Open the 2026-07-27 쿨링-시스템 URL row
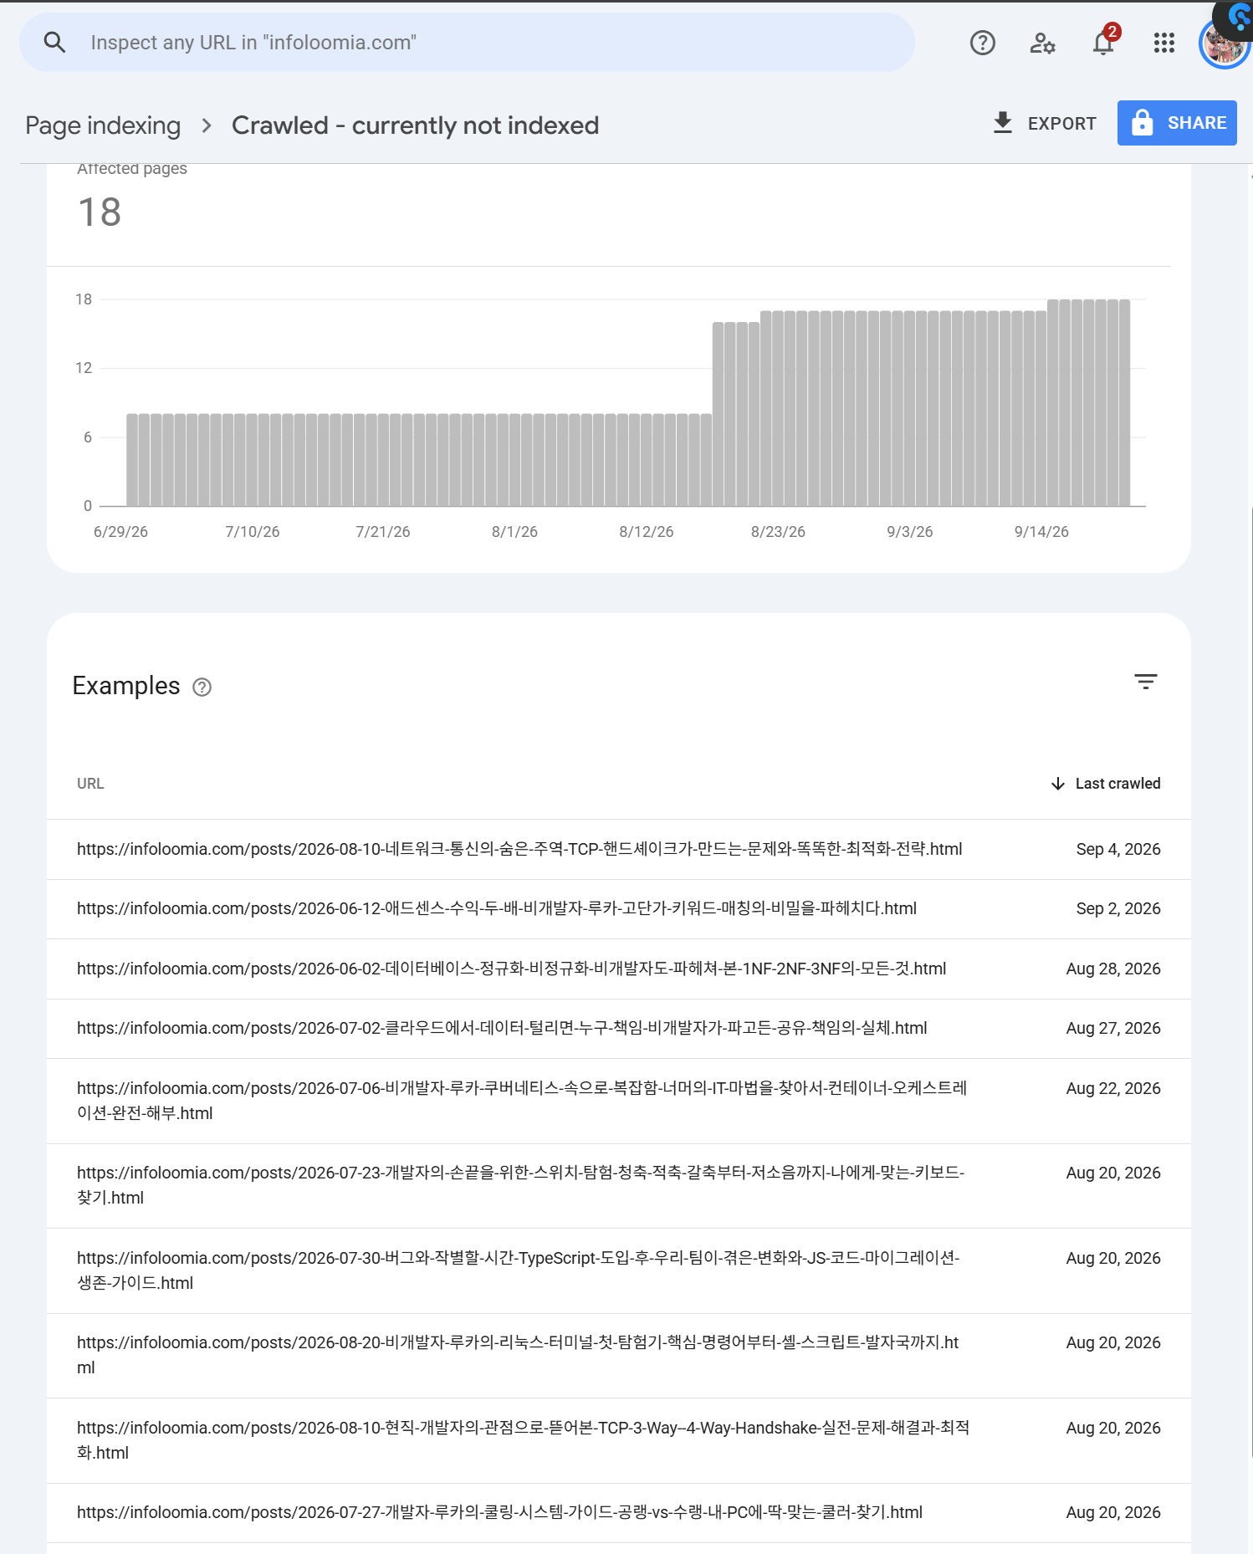This screenshot has height=1554, width=1253. click(x=619, y=1513)
